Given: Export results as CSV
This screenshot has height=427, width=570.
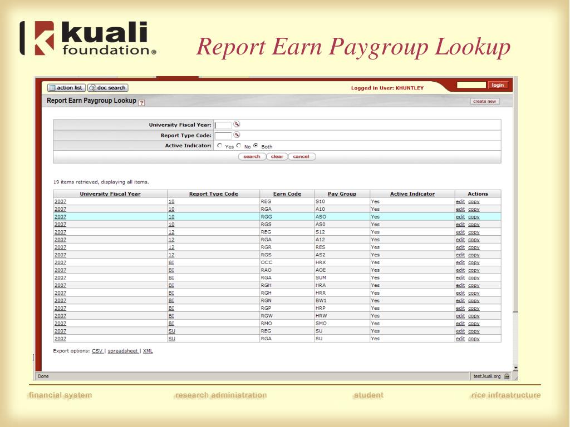Looking at the screenshot, I should tap(97, 351).
